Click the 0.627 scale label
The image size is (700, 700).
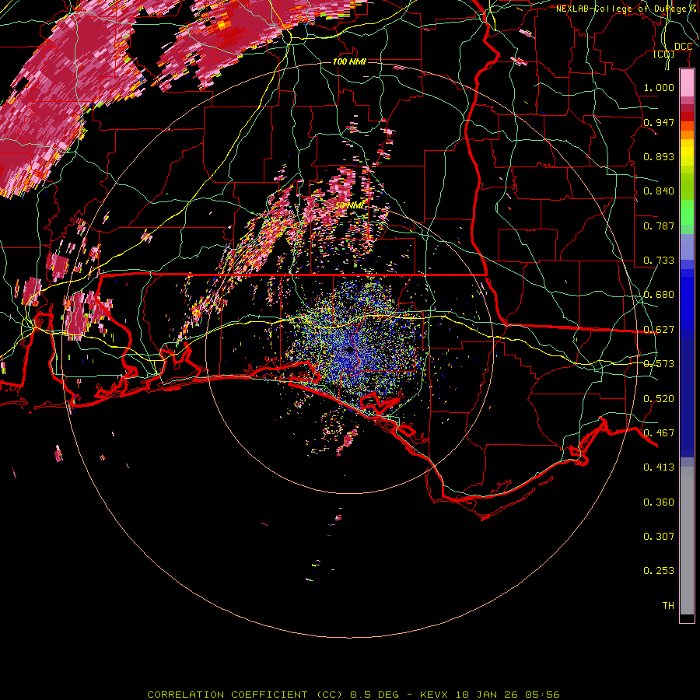tap(659, 330)
